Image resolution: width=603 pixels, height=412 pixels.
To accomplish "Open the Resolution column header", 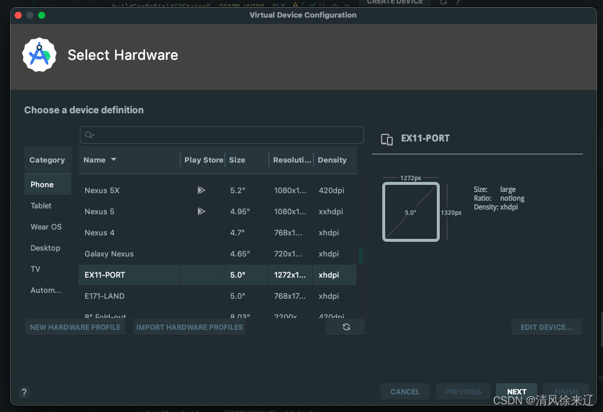I will point(291,160).
